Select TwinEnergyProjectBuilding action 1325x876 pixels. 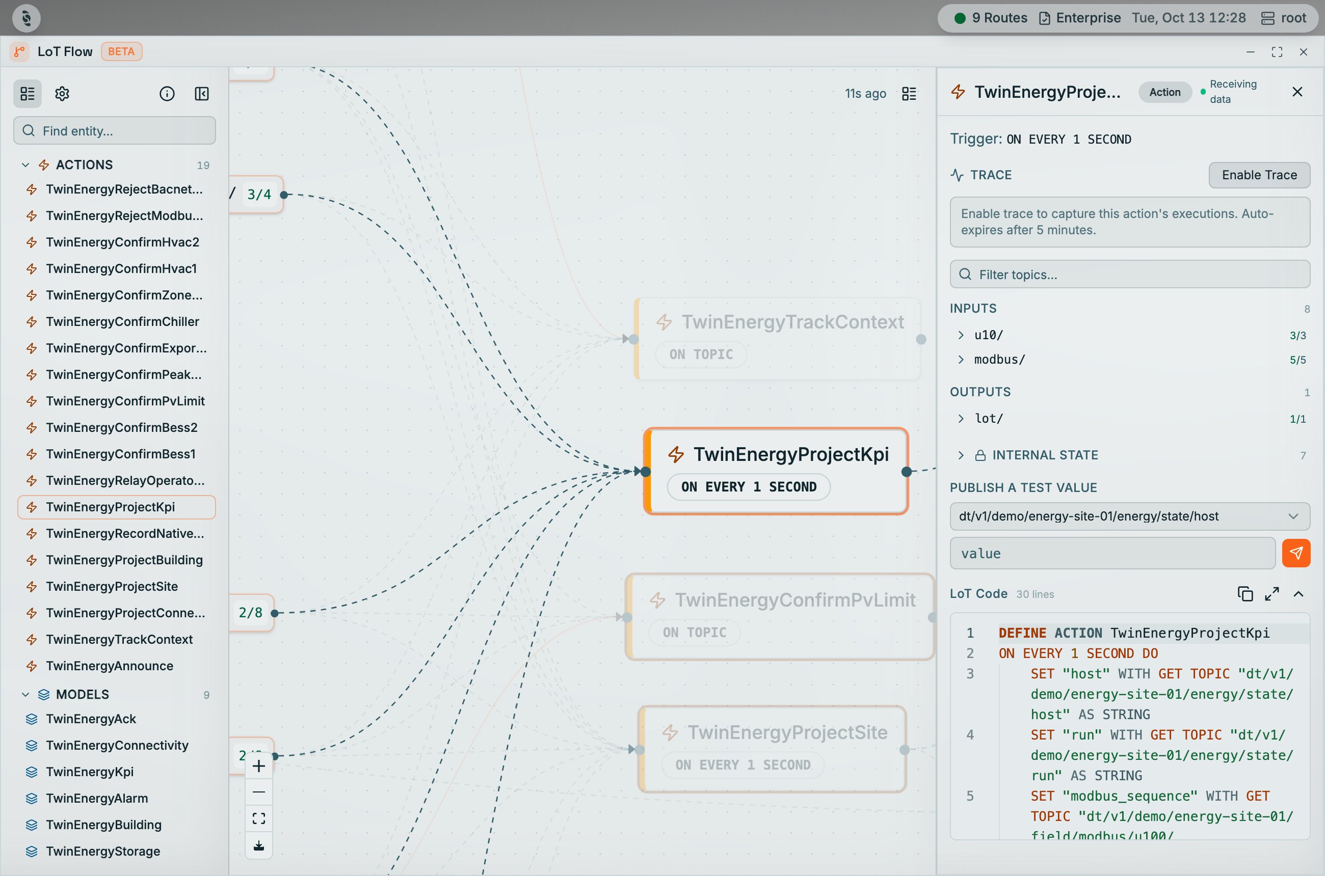coord(116,560)
